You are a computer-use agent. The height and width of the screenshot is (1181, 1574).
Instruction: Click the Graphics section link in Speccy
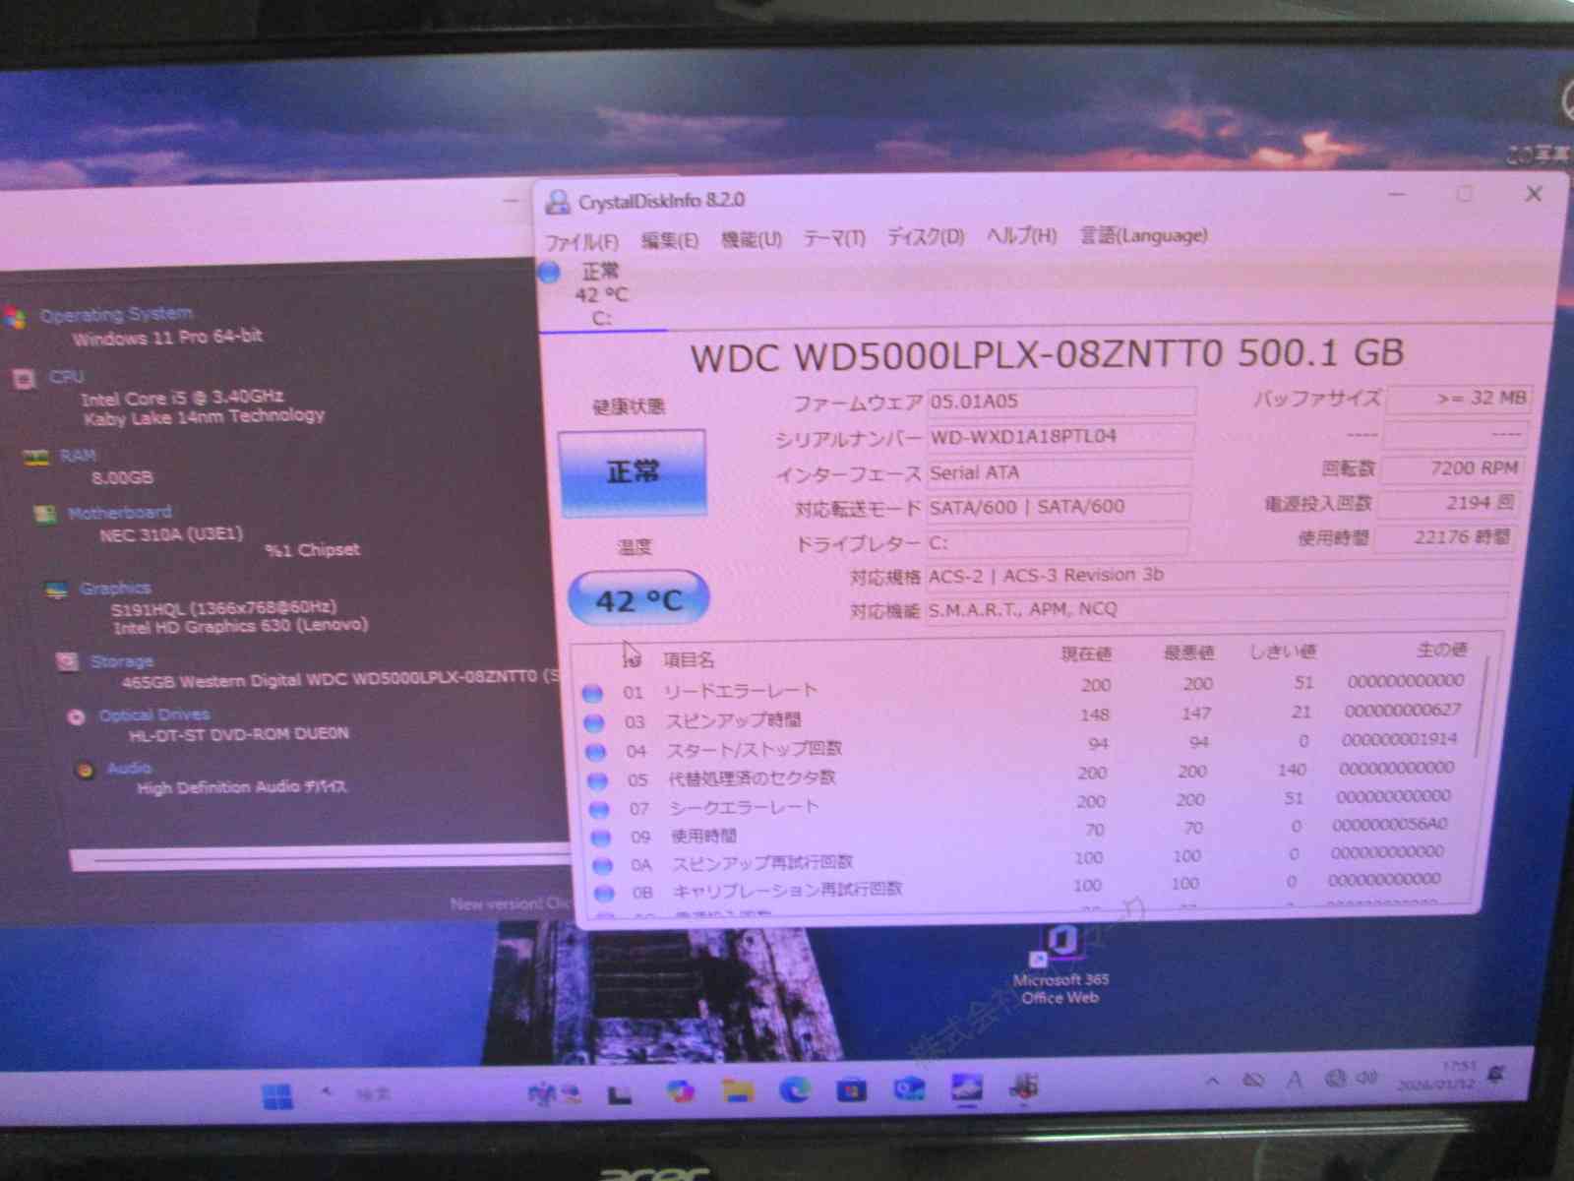coord(115,588)
